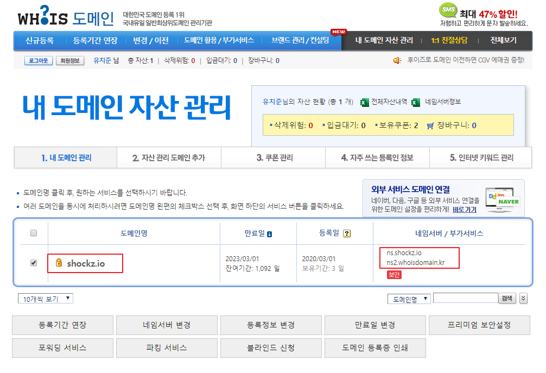546x373 pixels.
Task: Open the 도메인명 search filter dropdown
Action: [x=409, y=299]
